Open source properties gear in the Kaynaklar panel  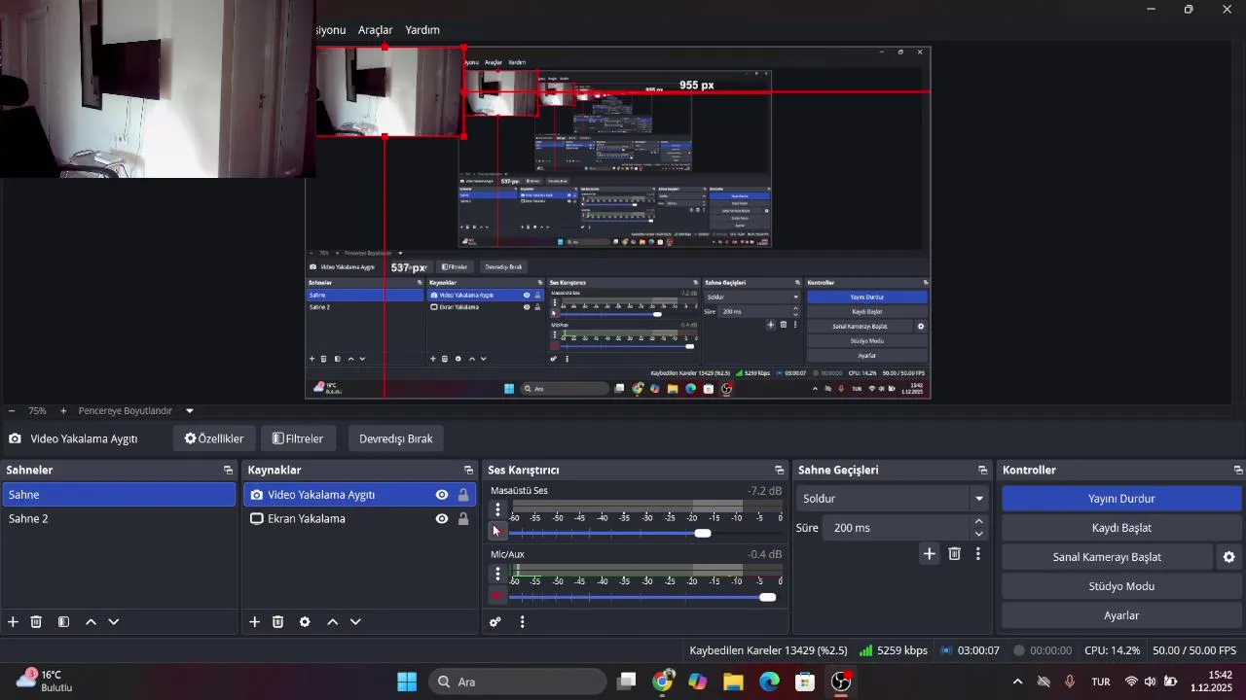(x=305, y=622)
